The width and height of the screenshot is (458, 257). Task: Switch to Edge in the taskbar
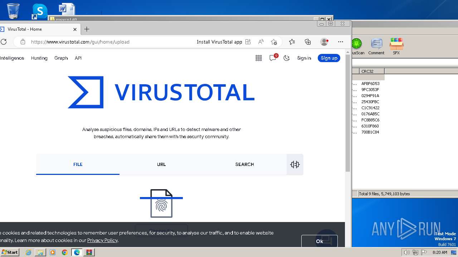(x=77, y=252)
